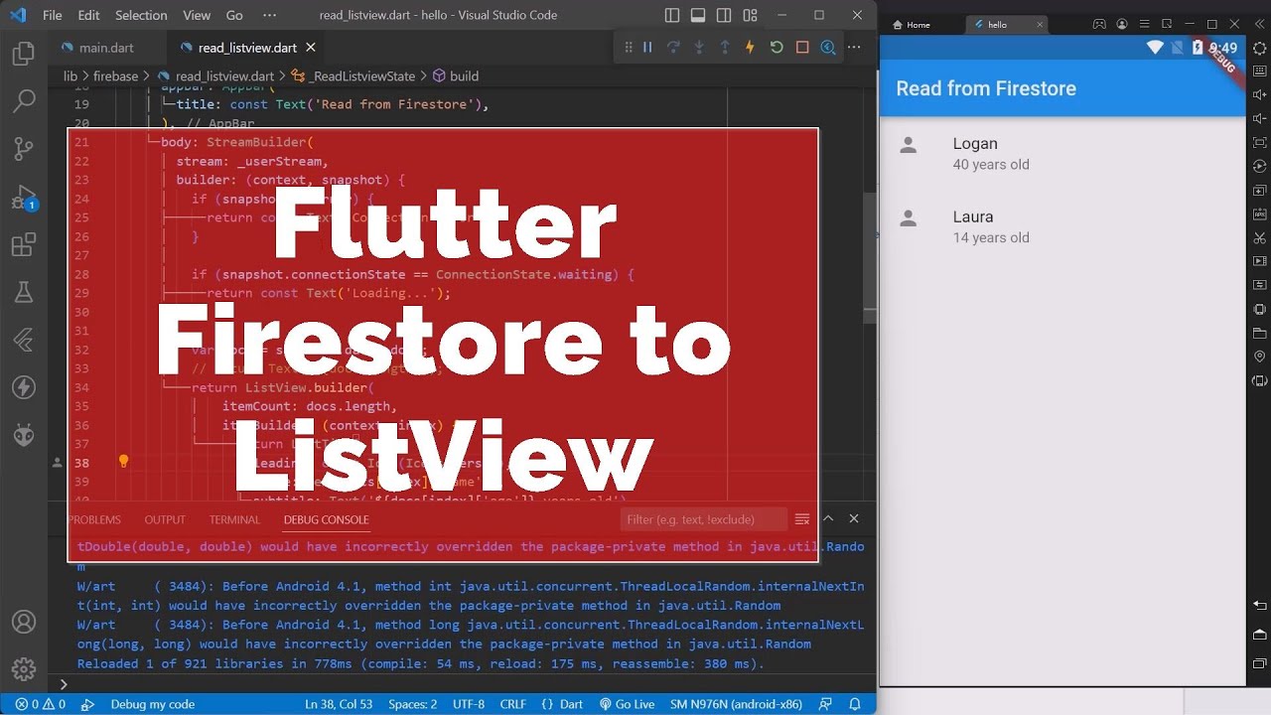The width and height of the screenshot is (1271, 715).
Task: Open errors and warnings status item
Action: pyautogui.click(x=41, y=704)
